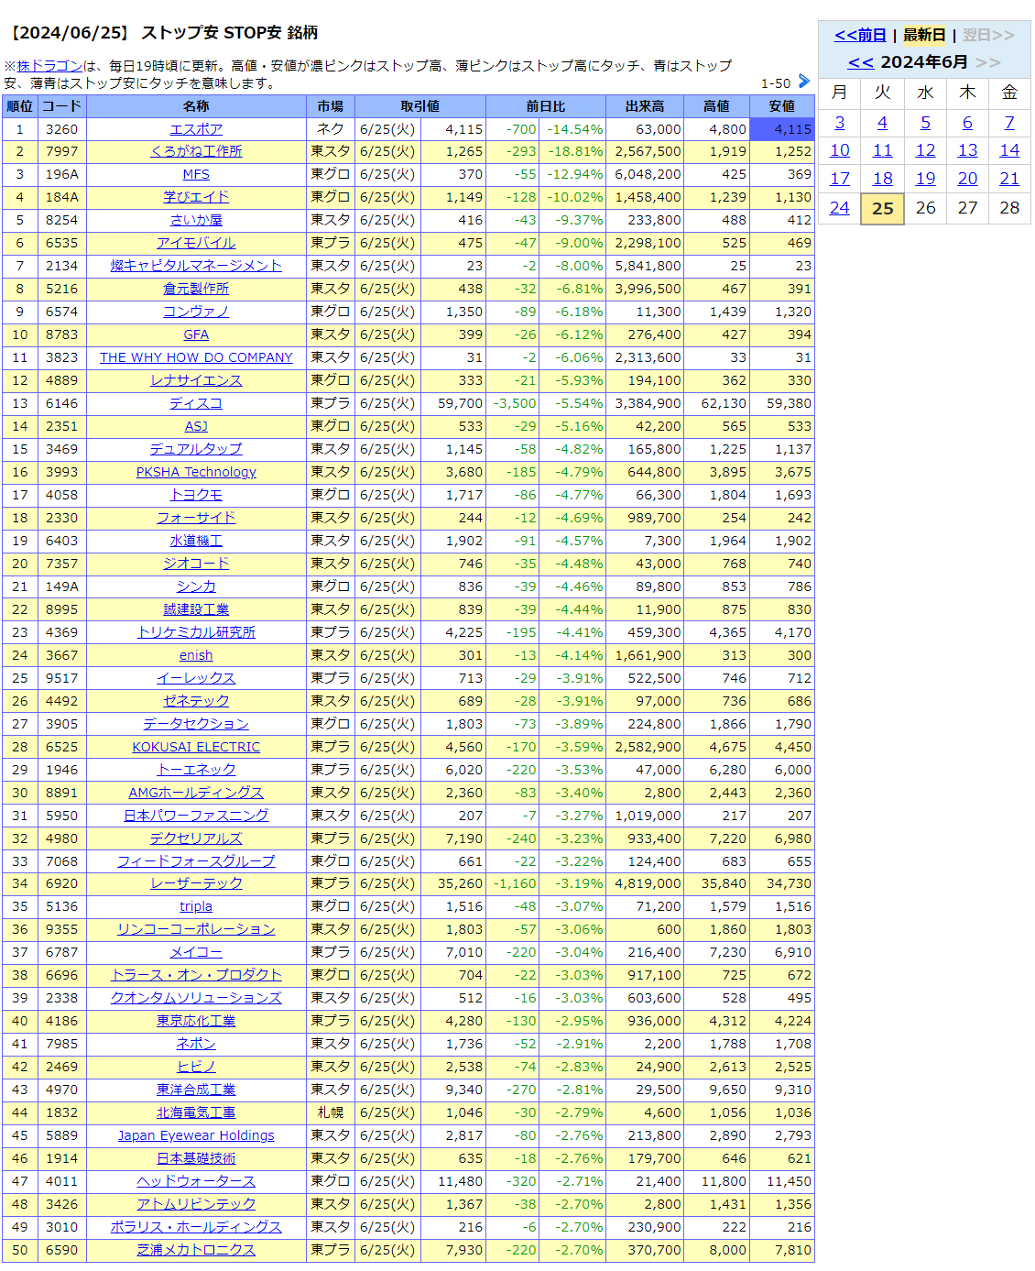Open the アイモバイル stock link
Screen dimensions: 1035x1271
(196, 243)
